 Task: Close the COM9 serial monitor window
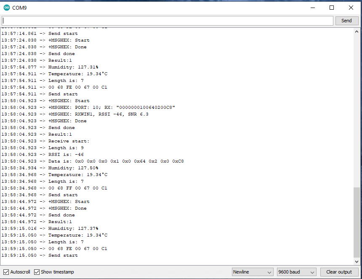click(x=351, y=8)
